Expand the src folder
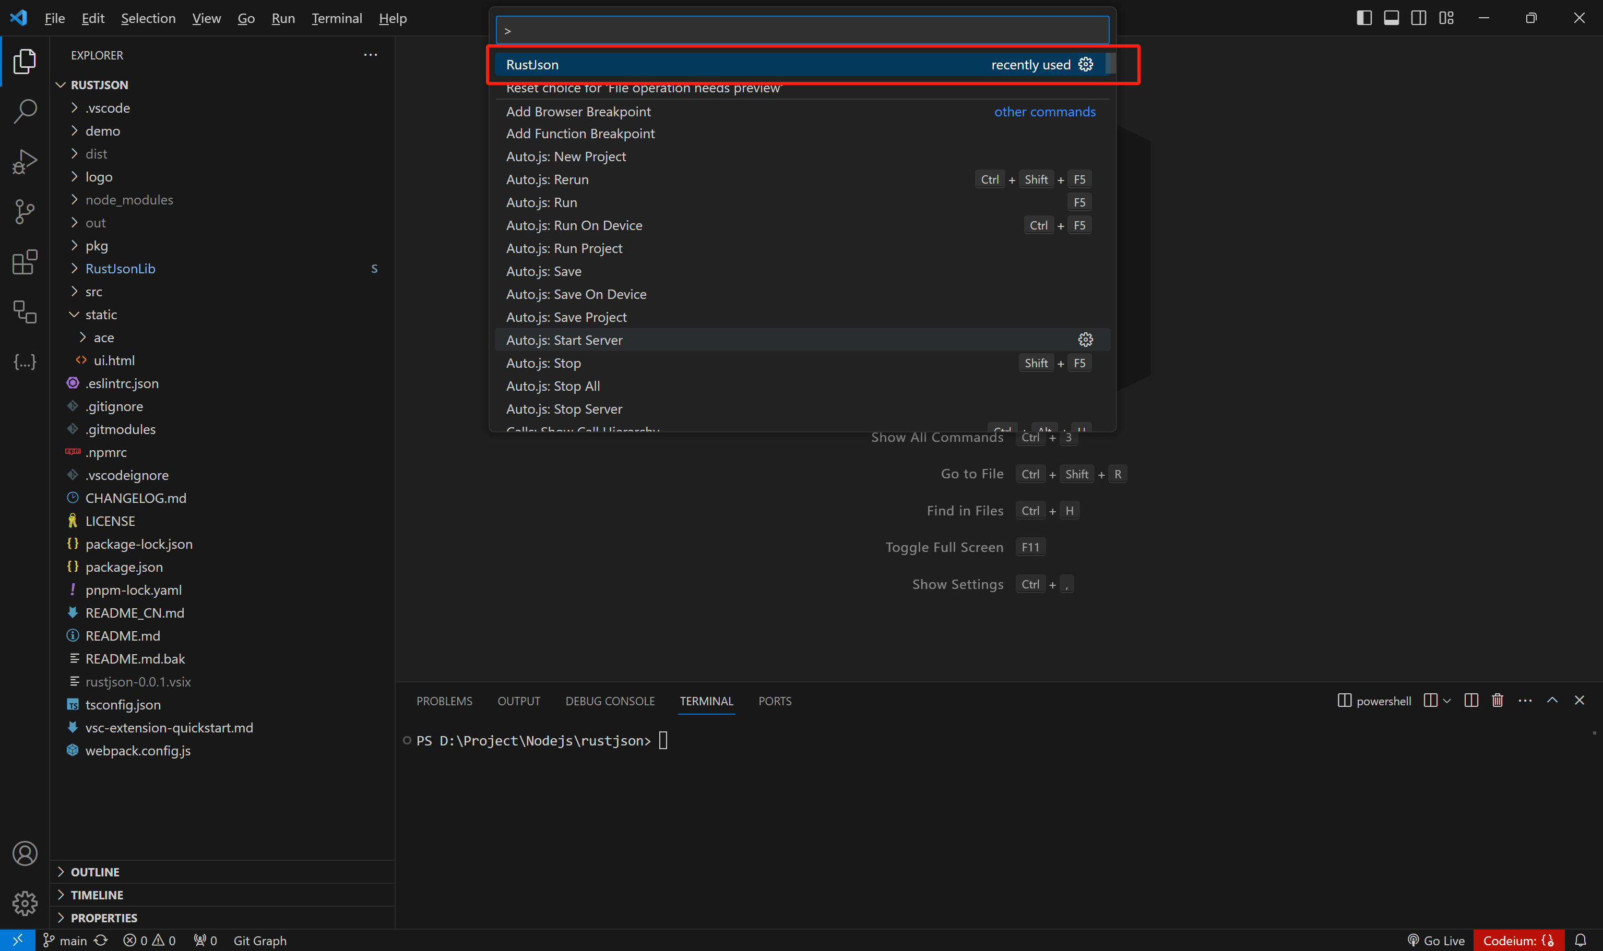Viewport: 1603px width, 951px height. [x=93, y=292]
